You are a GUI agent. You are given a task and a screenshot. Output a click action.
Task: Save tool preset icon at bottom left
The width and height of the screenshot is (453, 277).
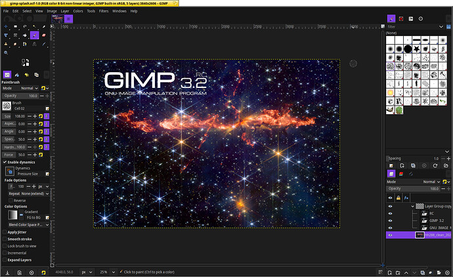[x=7, y=272]
